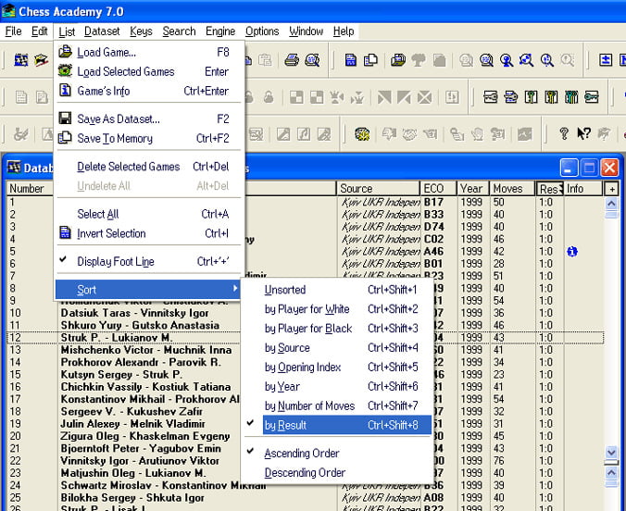Click the search player magnifier icon
This screenshot has height=511, width=626.
coord(507,60)
